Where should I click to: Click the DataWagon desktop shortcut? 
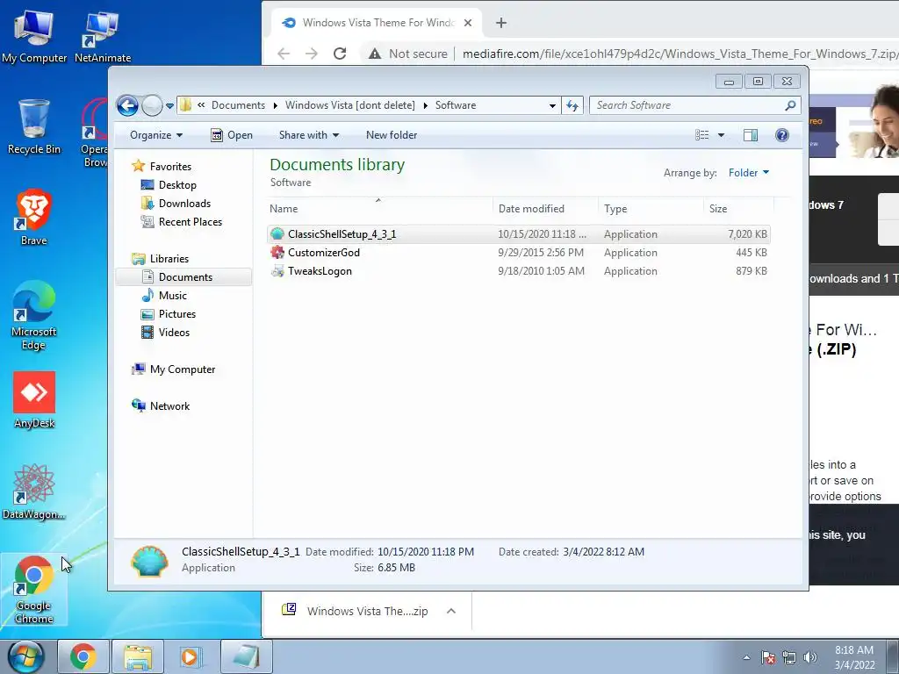coord(34,491)
